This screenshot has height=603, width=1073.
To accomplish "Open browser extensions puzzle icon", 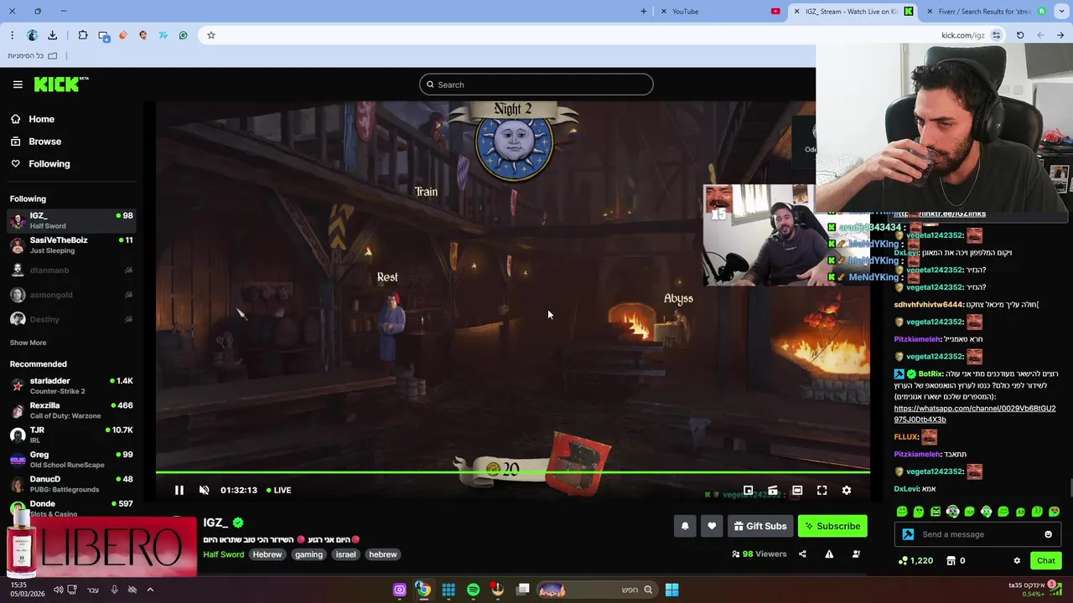I will click(82, 35).
